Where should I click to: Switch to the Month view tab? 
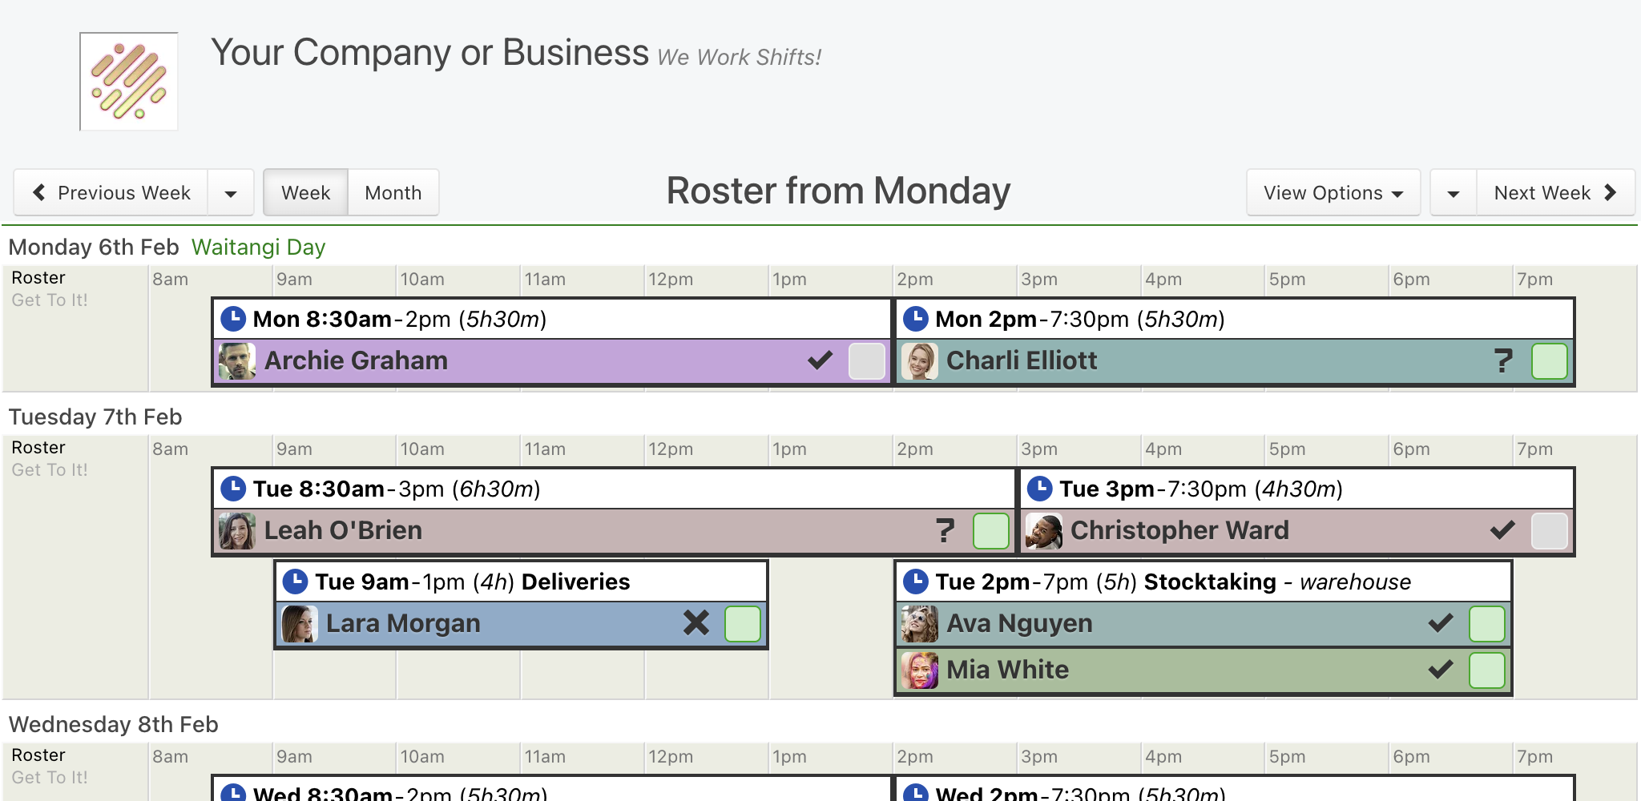click(x=393, y=192)
